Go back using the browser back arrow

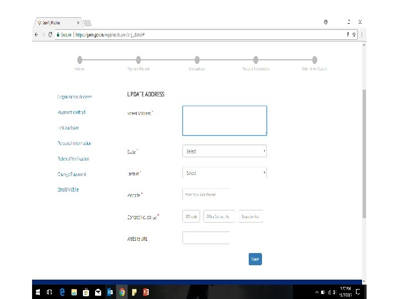36,34
